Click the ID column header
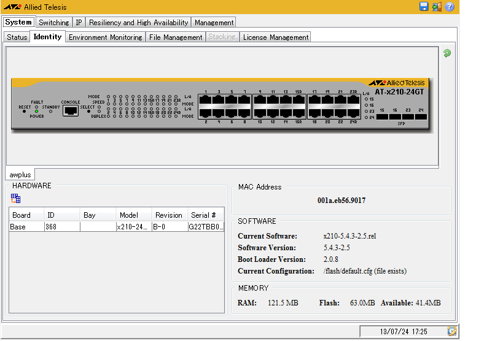The image size is (503, 341). click(62, 215)
